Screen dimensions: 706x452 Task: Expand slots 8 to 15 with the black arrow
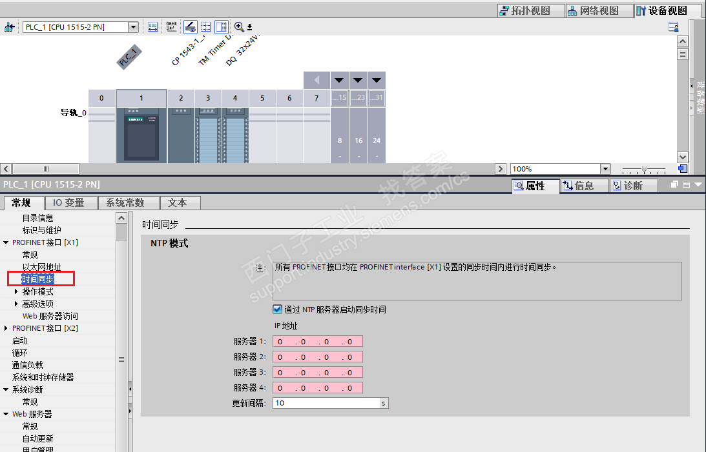click(x=340, y=80)
